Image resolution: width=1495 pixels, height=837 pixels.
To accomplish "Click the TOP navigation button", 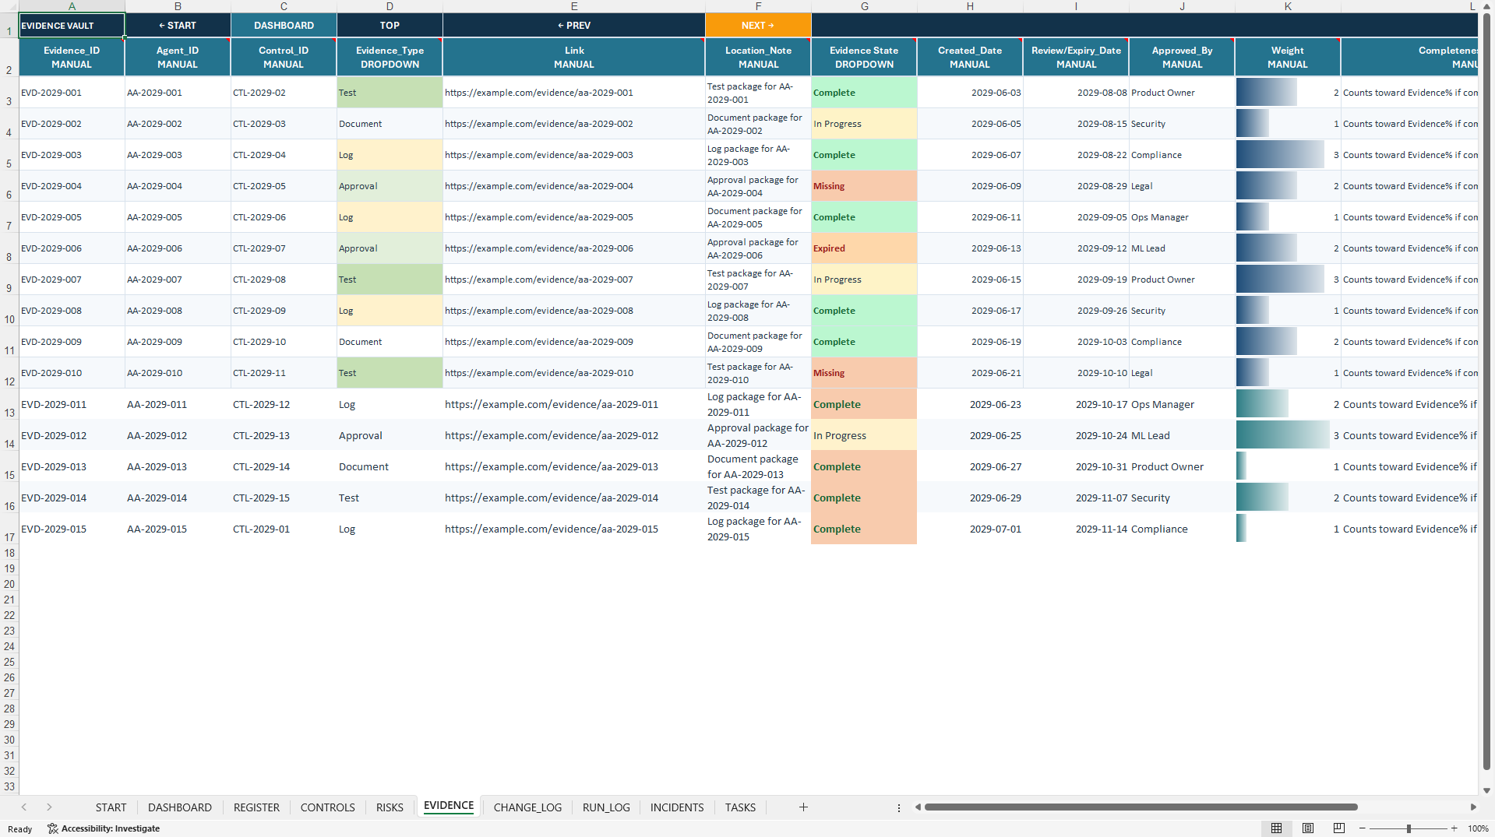I will (390, 26).
